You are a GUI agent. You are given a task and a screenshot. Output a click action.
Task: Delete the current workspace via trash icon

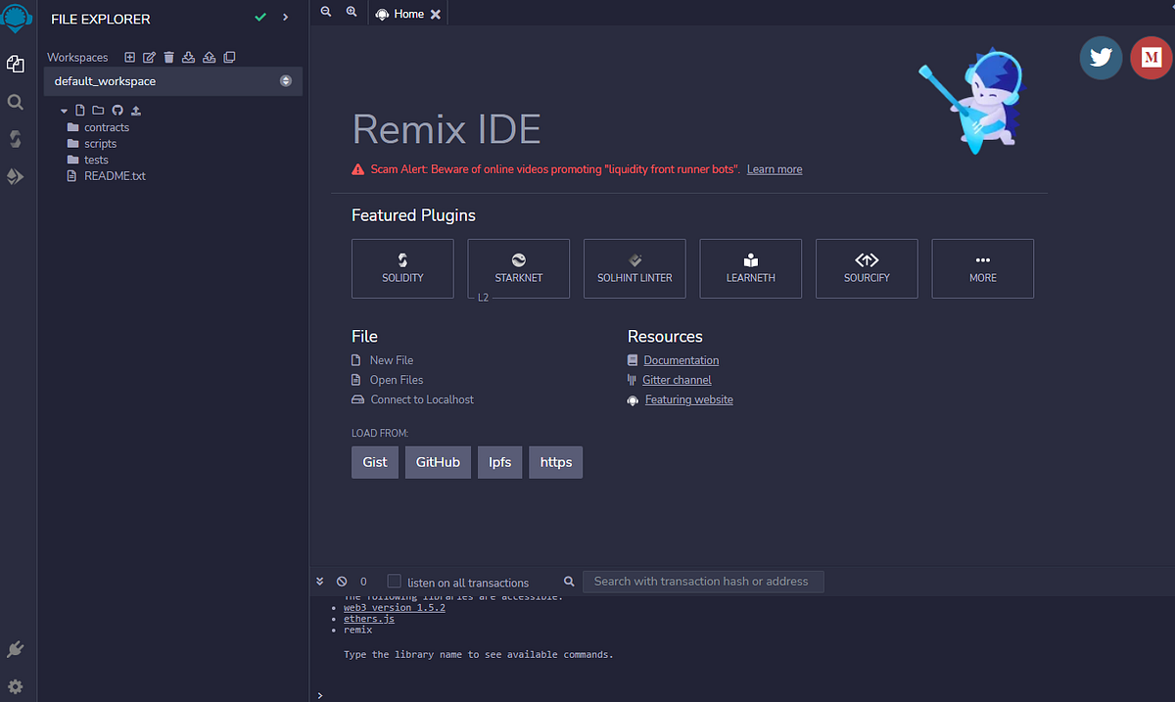(x=167, y=57)
